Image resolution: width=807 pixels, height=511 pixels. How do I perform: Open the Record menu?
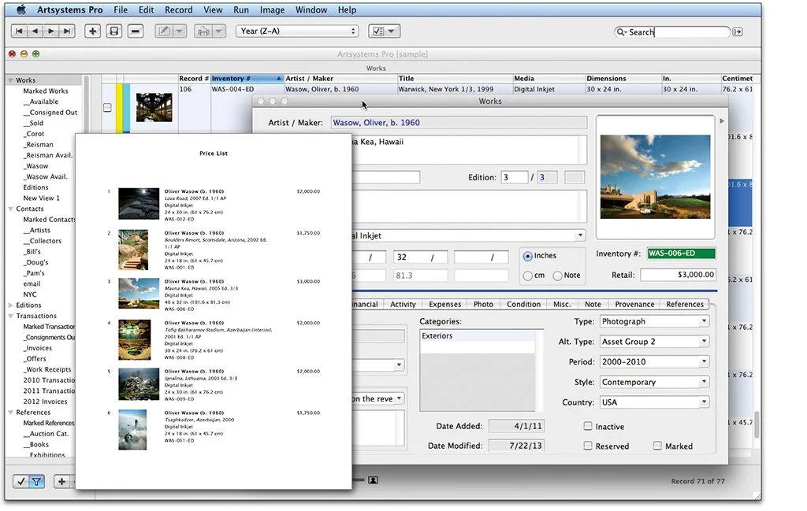coord(178,10)
